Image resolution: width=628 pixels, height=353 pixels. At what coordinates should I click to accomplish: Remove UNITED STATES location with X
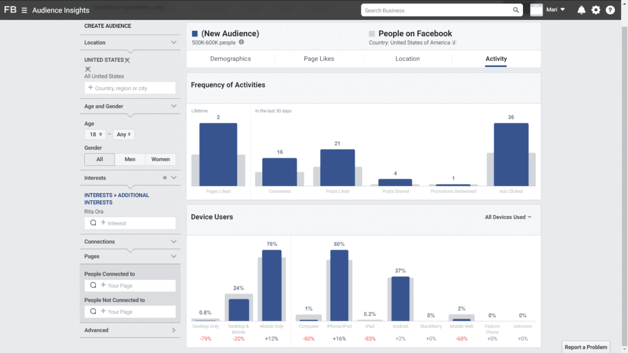coord(128,60)
